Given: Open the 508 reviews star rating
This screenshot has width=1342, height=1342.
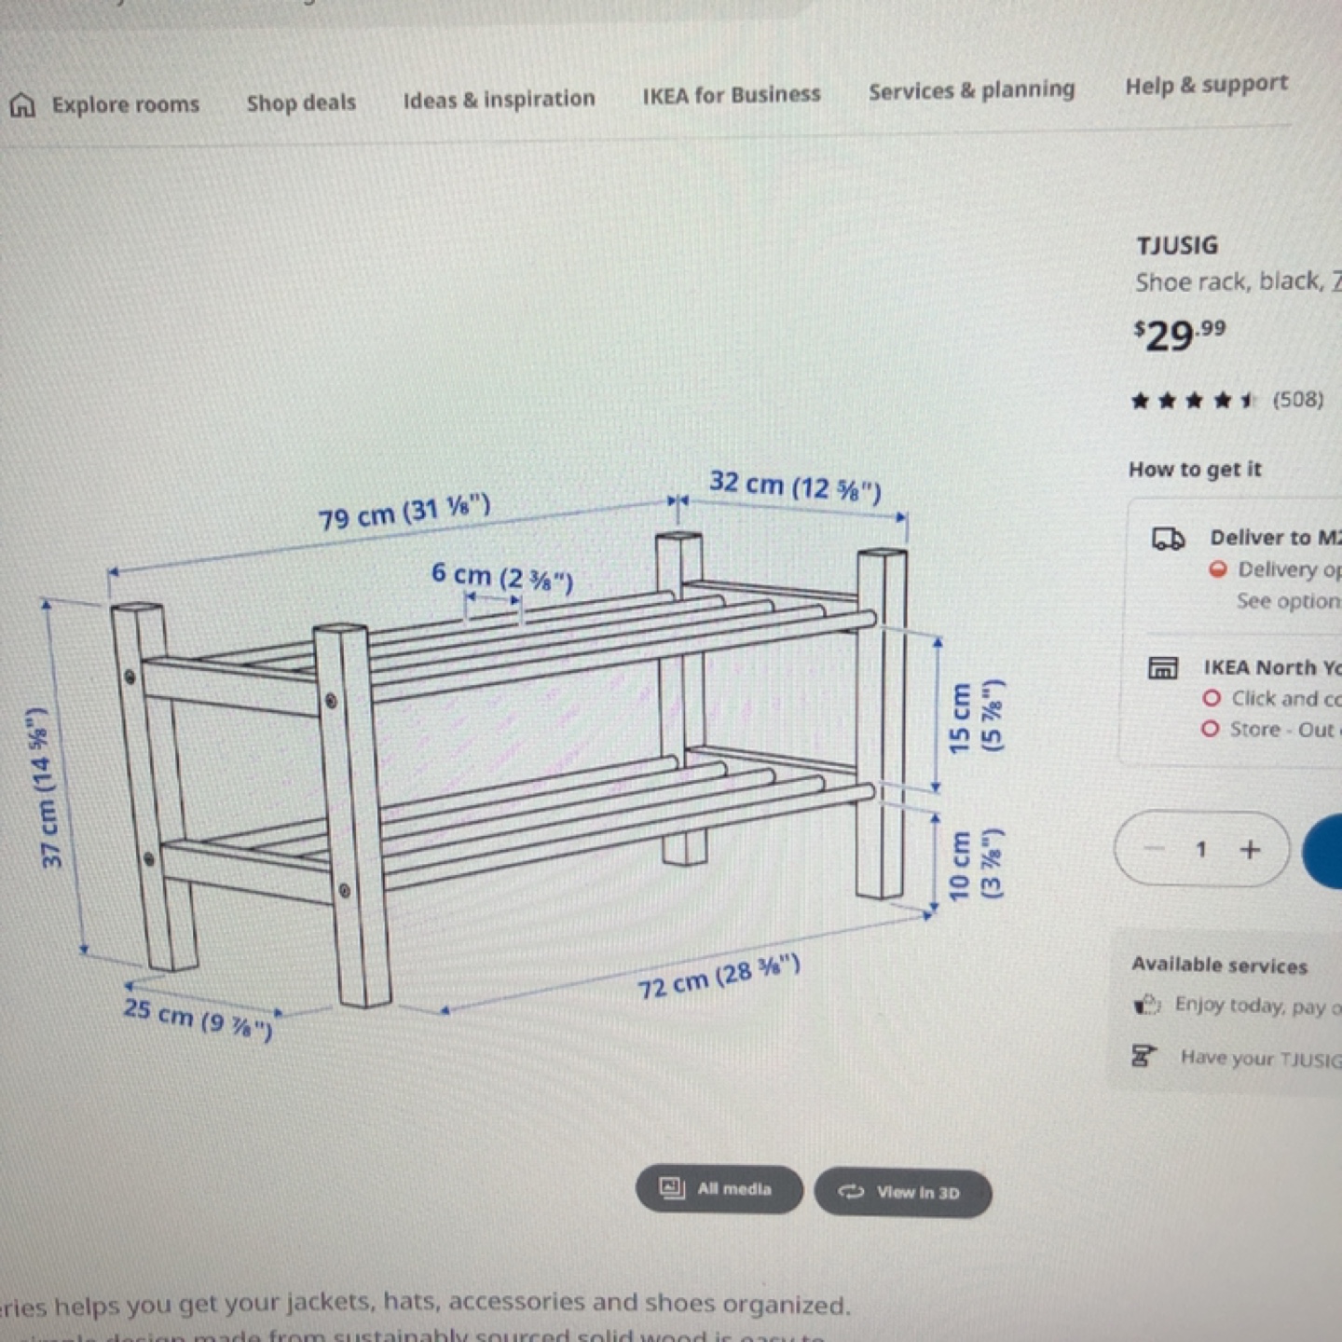Looking at the screenshot, I should click(x=1226, y=401).
